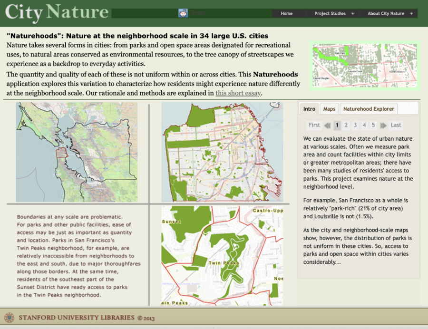
Task: Switch to the Maps tab
Action: (329, 109)
